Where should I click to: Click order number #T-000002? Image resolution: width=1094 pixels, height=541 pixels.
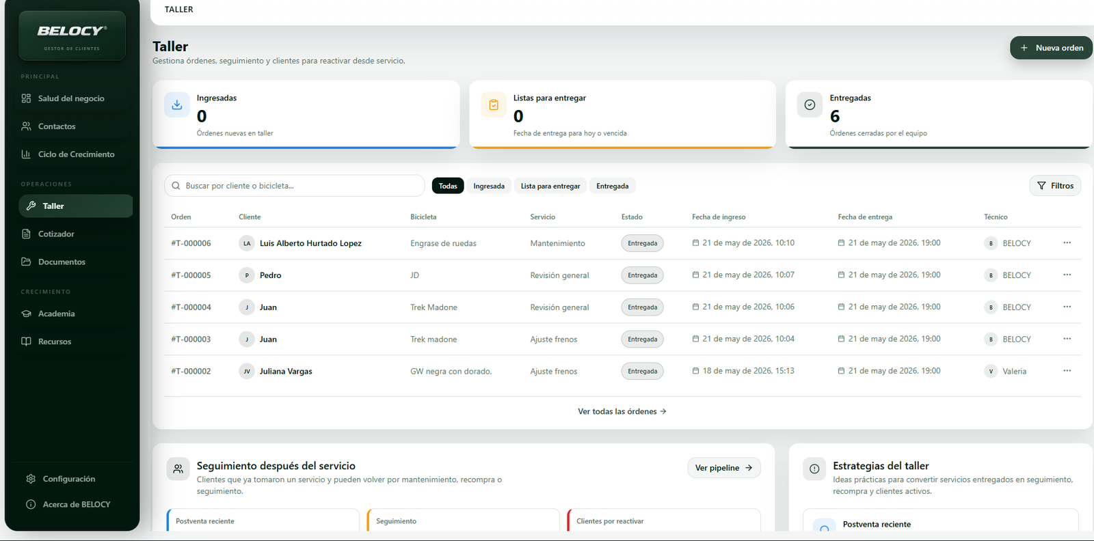[191, 372]
